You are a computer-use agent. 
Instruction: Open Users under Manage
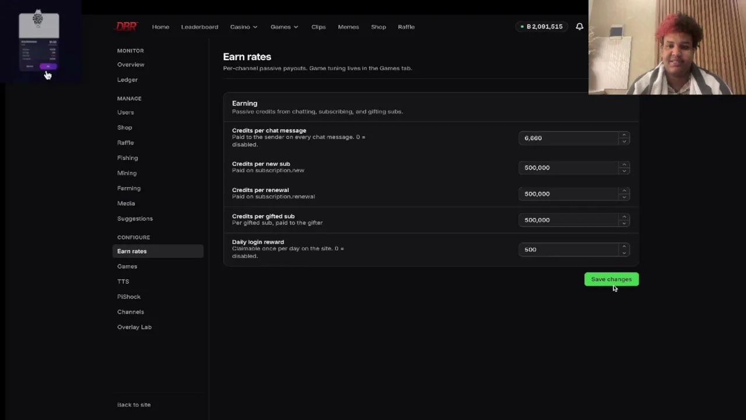(125, 112)
